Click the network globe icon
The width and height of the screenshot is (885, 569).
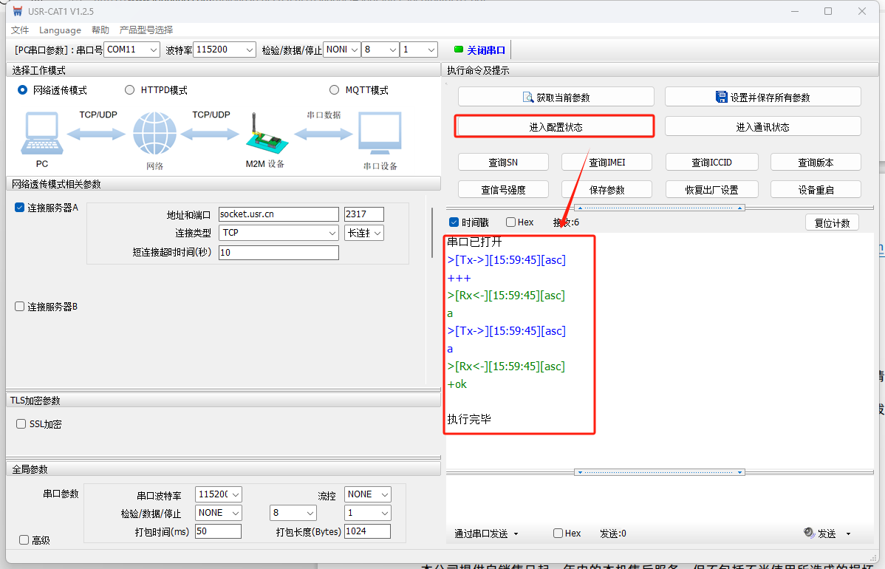click(154, 134)
